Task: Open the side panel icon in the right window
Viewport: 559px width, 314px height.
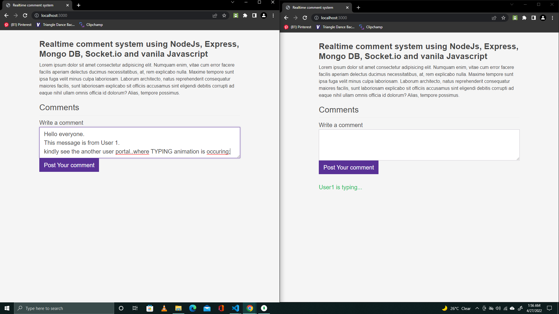Action: pyautogui.click(x=534, y=18)
